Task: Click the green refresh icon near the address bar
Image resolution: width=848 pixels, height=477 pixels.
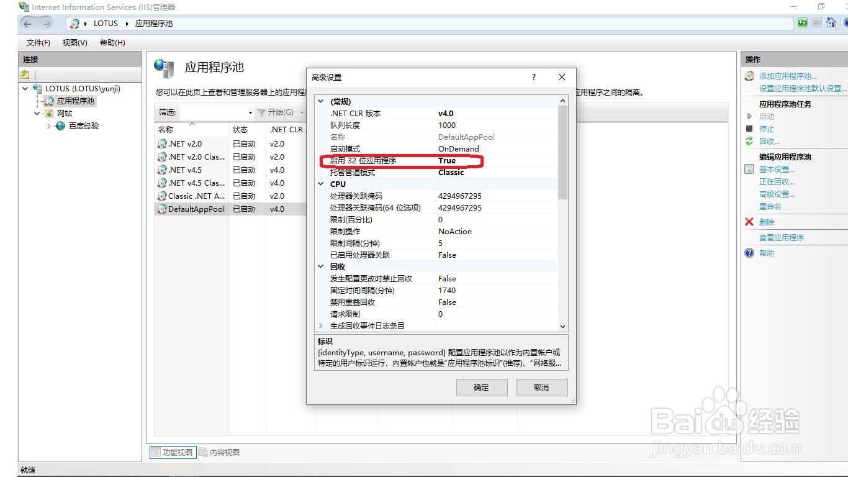Action: pyautogui.click(x=803, y=23)
